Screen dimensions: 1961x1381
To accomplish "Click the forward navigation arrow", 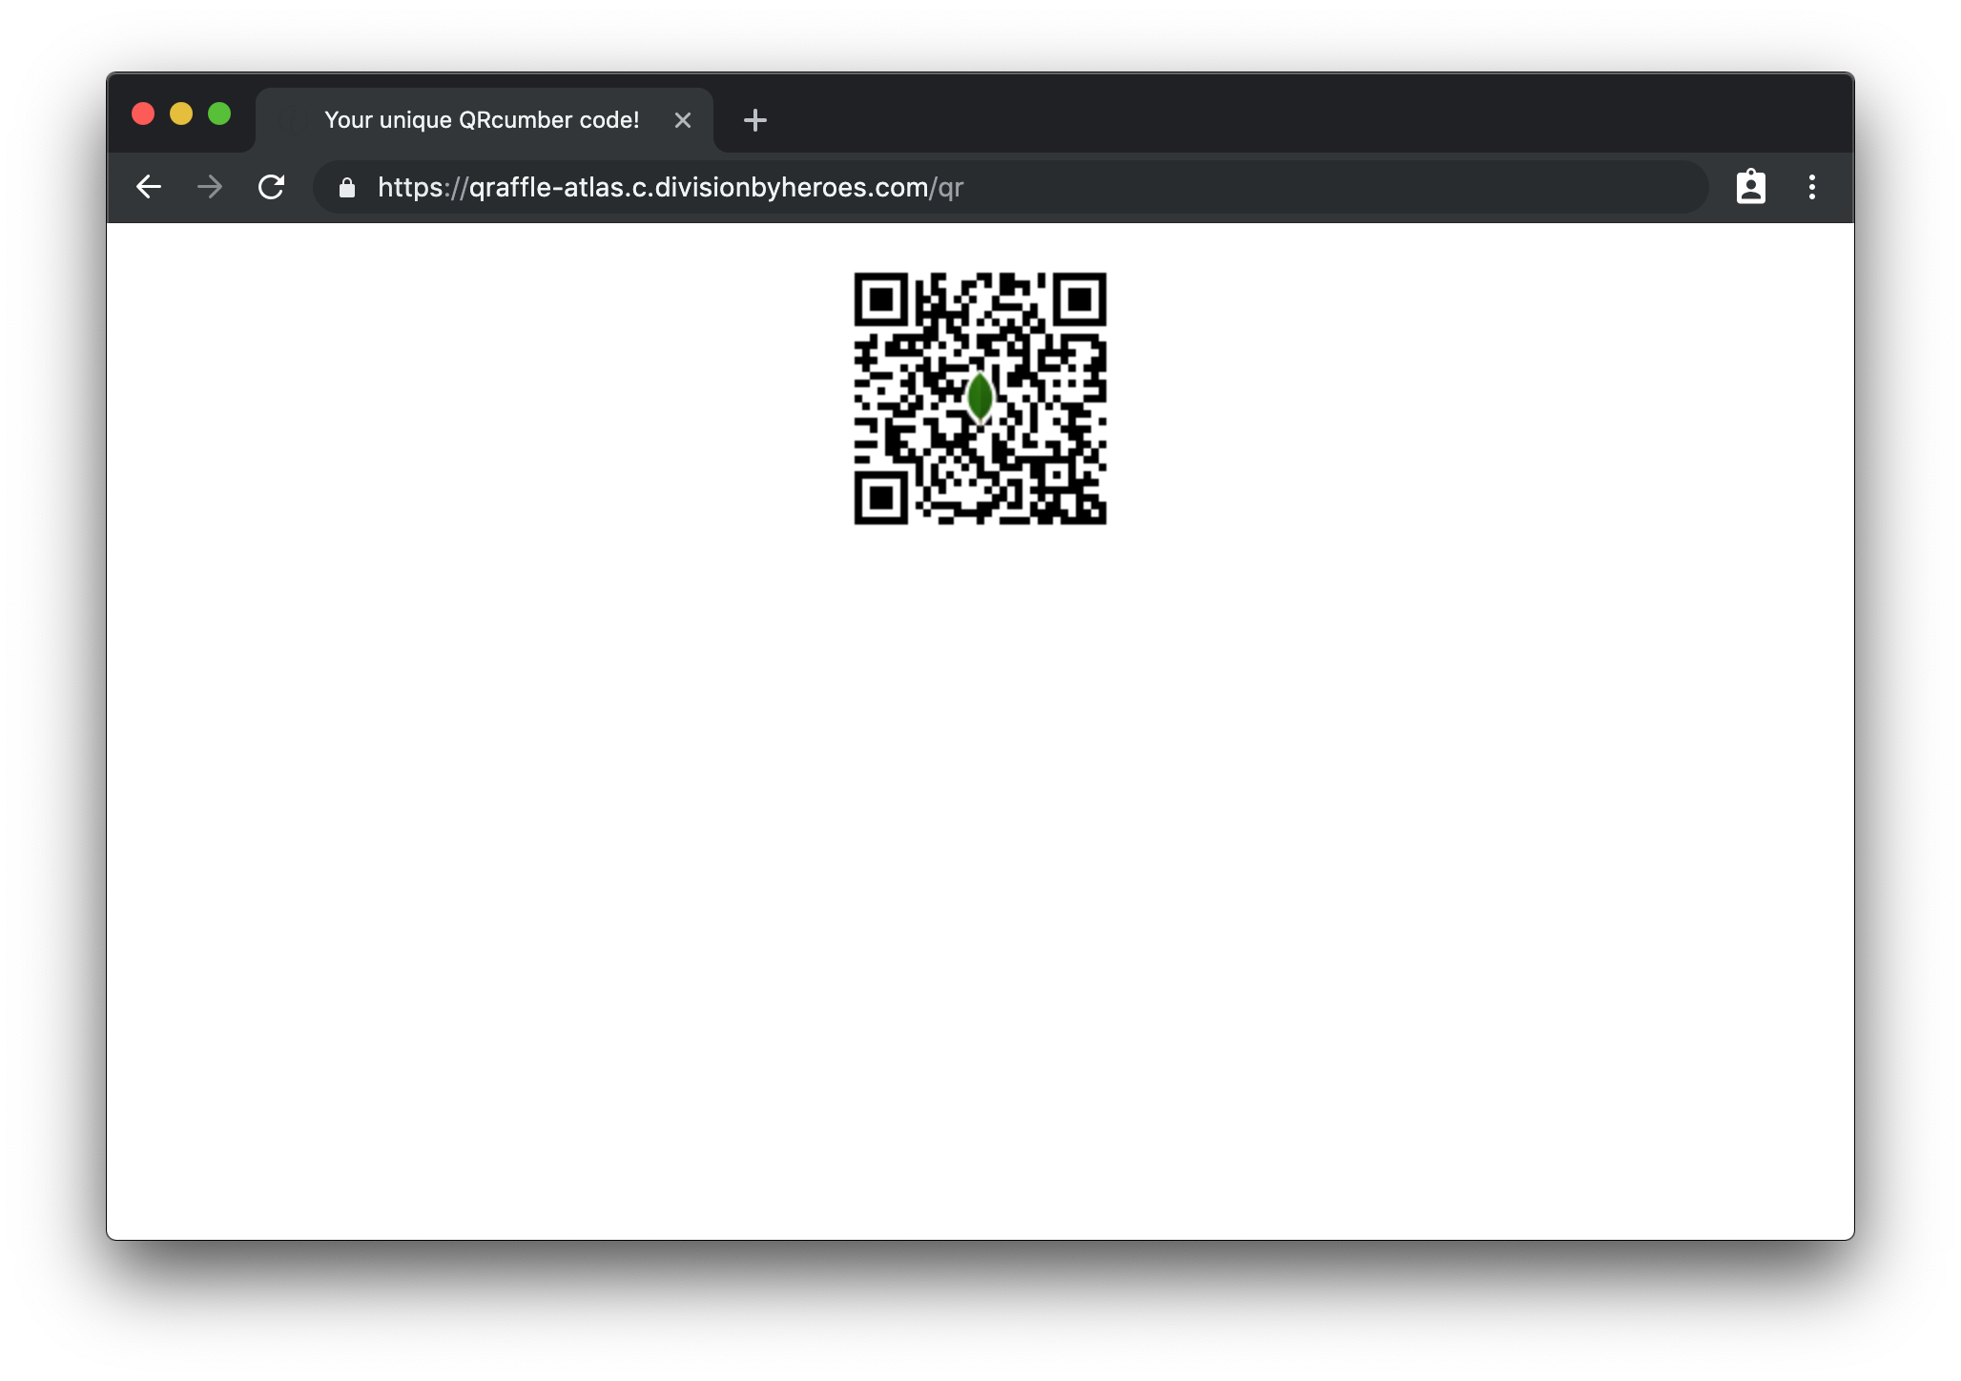I will point(210,187).
